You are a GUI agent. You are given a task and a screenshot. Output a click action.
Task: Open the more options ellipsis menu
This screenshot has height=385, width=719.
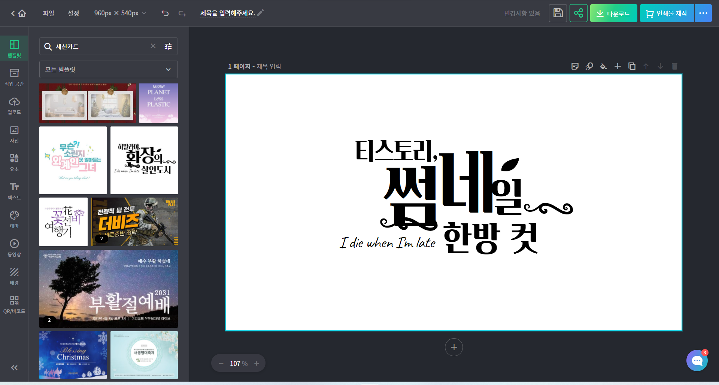click(703, 13)
